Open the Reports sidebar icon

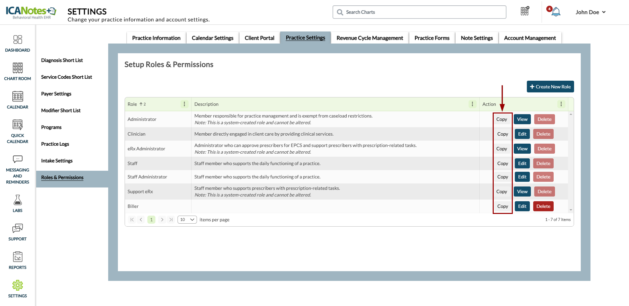pos(17,260)
